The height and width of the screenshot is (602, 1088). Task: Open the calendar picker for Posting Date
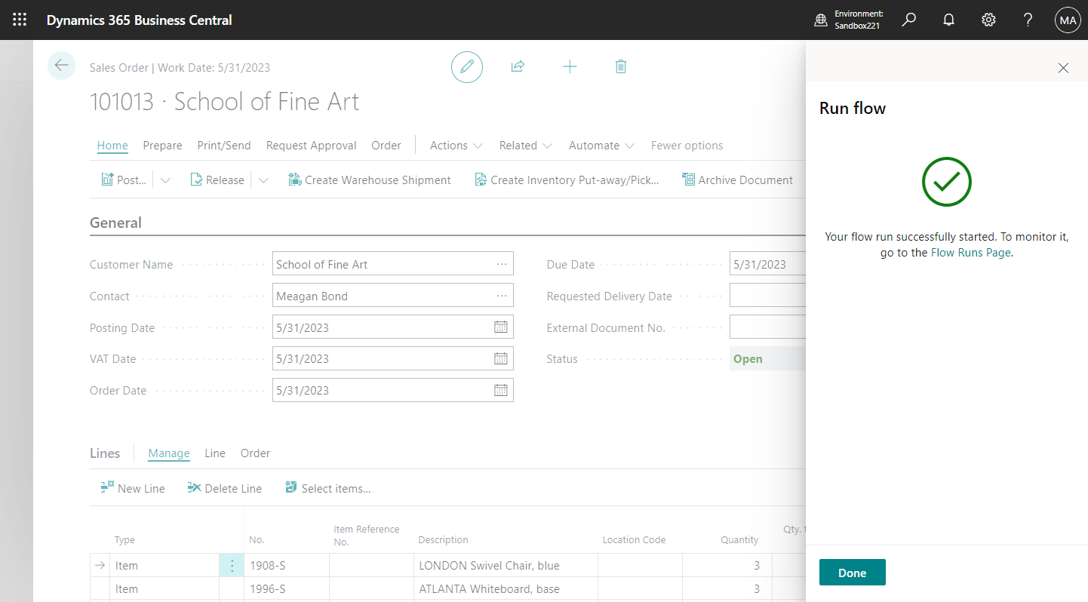(501, 327)
